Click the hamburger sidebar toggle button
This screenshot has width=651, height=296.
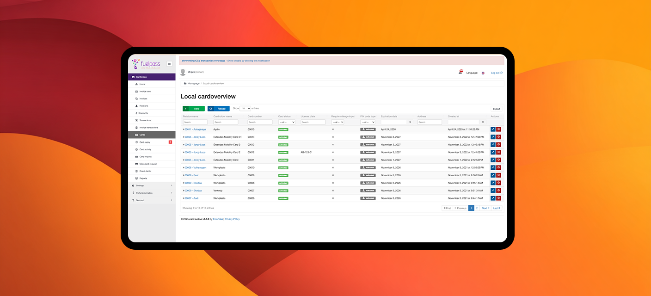[169, 64]
